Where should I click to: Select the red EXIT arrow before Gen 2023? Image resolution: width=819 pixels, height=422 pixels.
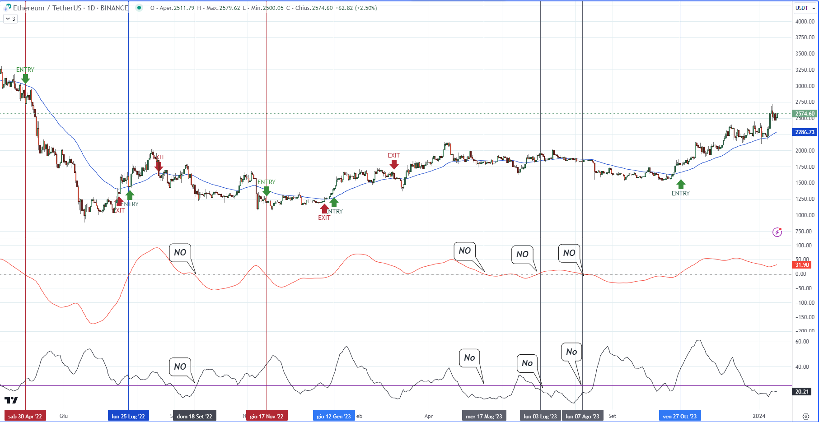point(324,209)
